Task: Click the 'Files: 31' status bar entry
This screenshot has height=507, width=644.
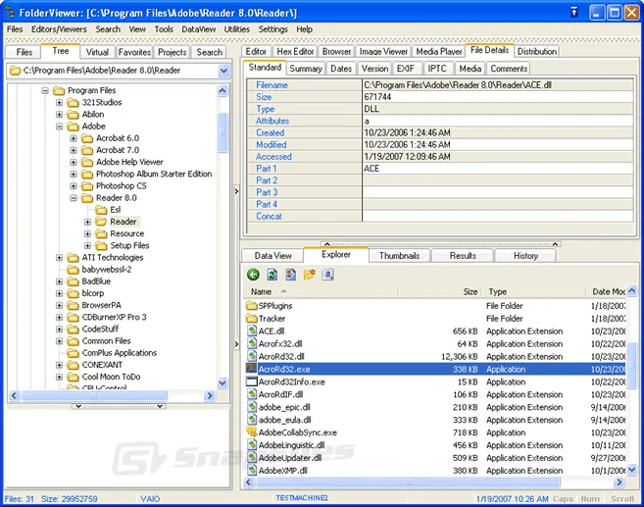Action: 19,499
